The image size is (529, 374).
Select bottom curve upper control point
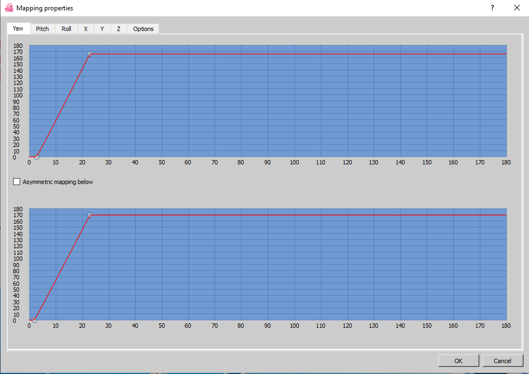pos(90,215)
